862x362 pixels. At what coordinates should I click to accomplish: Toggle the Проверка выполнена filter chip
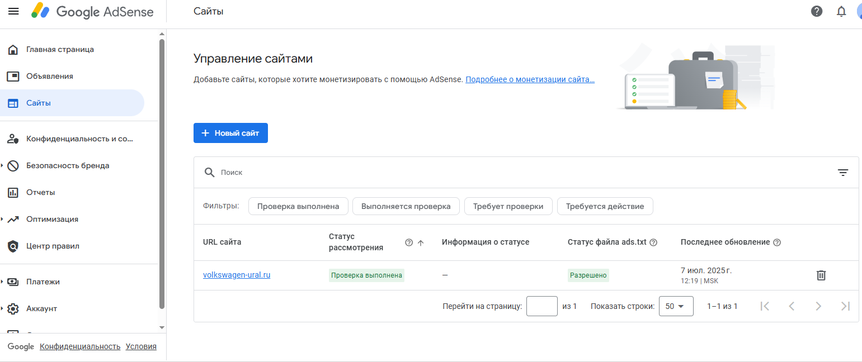coord(298,206)
